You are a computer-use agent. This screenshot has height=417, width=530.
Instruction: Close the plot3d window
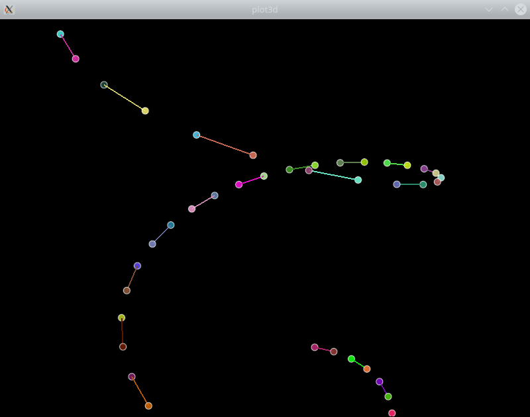520,9
